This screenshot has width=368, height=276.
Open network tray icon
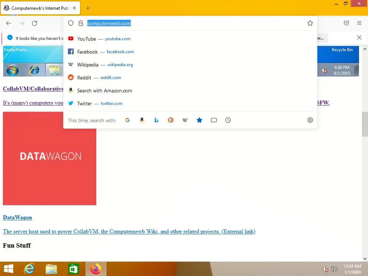click(334, 269)
